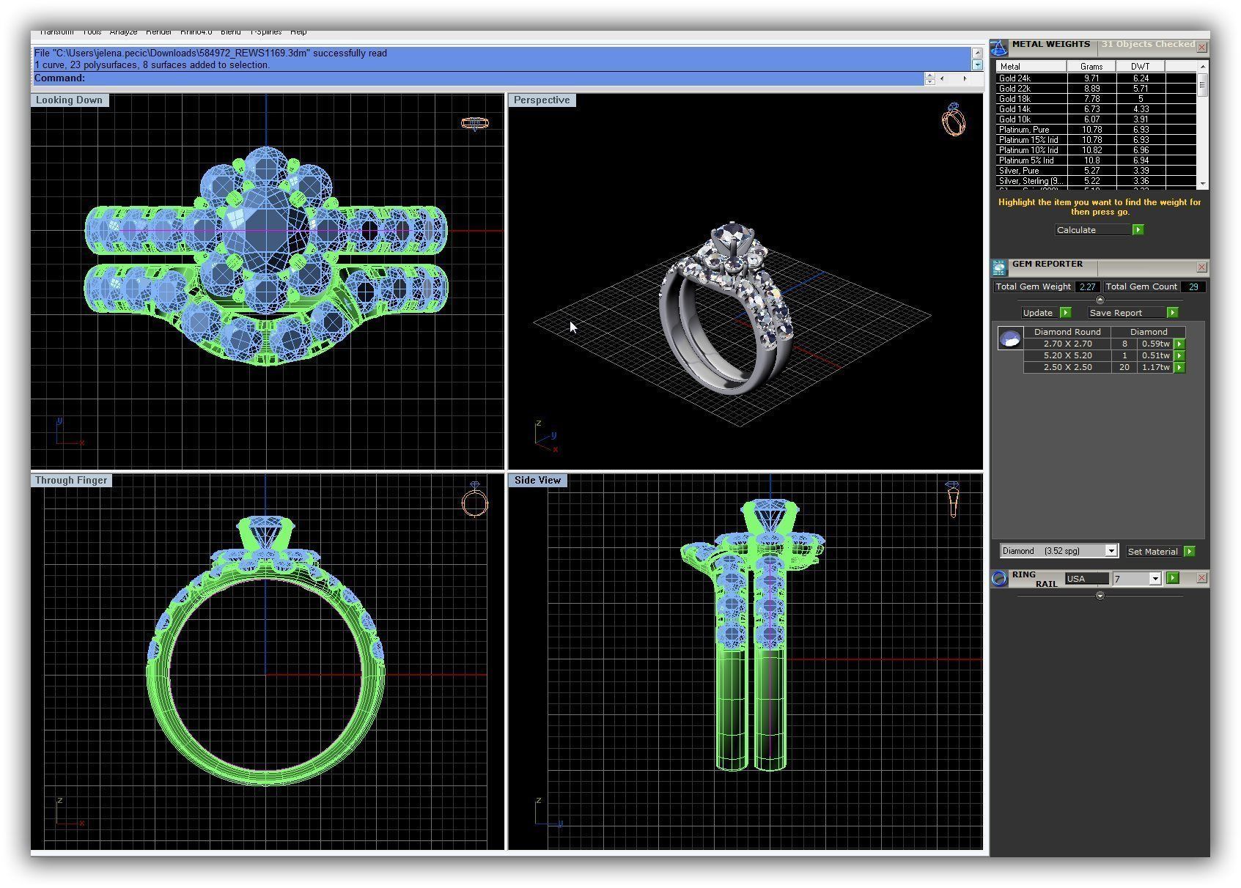The image size is (1241, 888).
Task: Click green arrow in the 0.59tw gem row
Action: [x=1179, y=344]
